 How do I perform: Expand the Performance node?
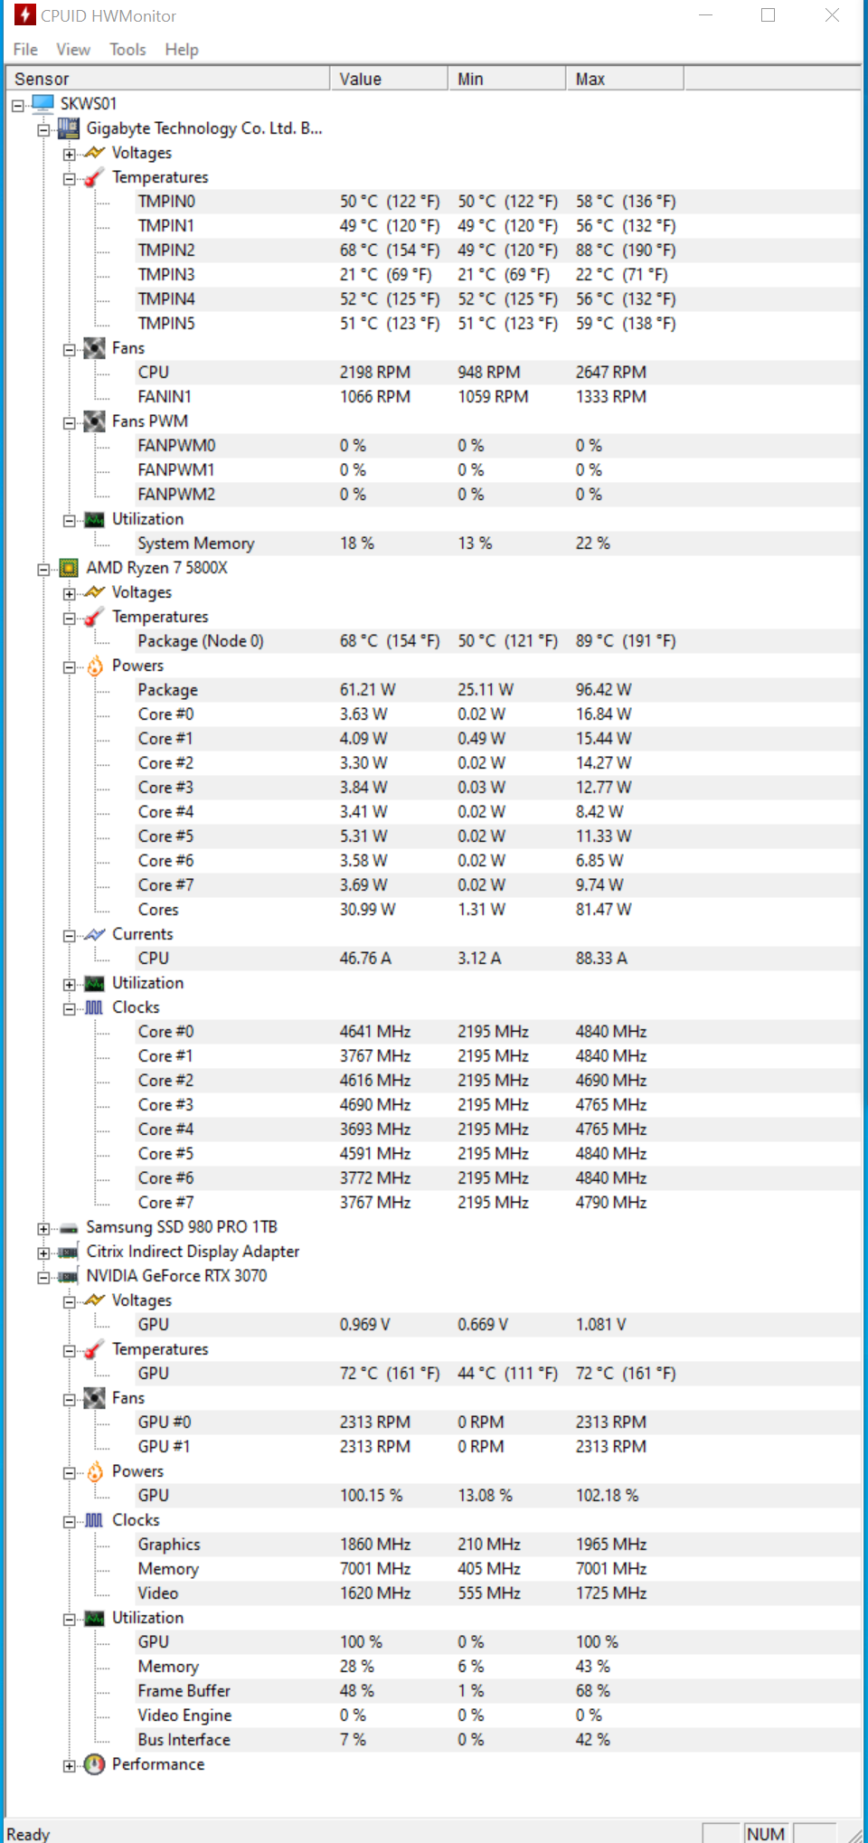70,1766
